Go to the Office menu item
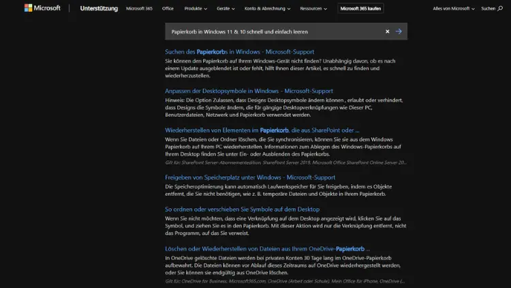511x288 pixels. coord(168,8)
